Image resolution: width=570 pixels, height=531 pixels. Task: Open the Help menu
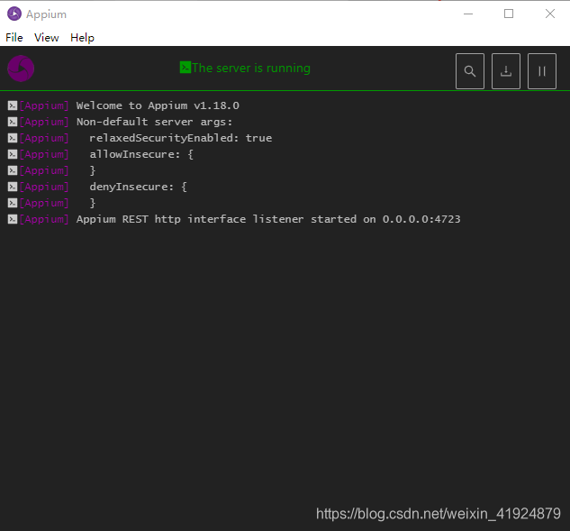(x=82, y=38)
